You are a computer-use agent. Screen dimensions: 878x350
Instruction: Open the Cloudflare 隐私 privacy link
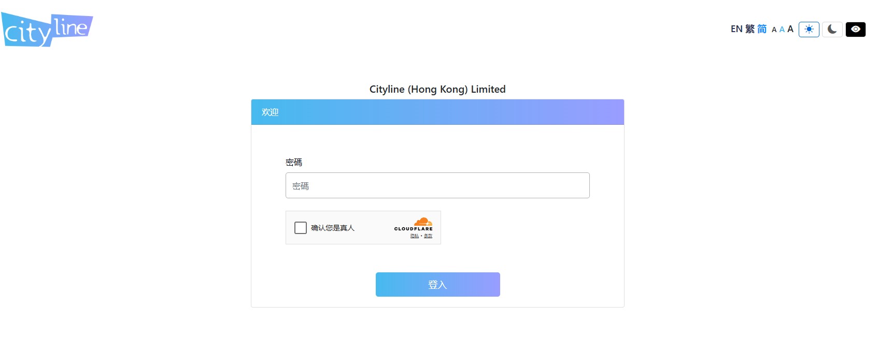click(x=415, y=236)
